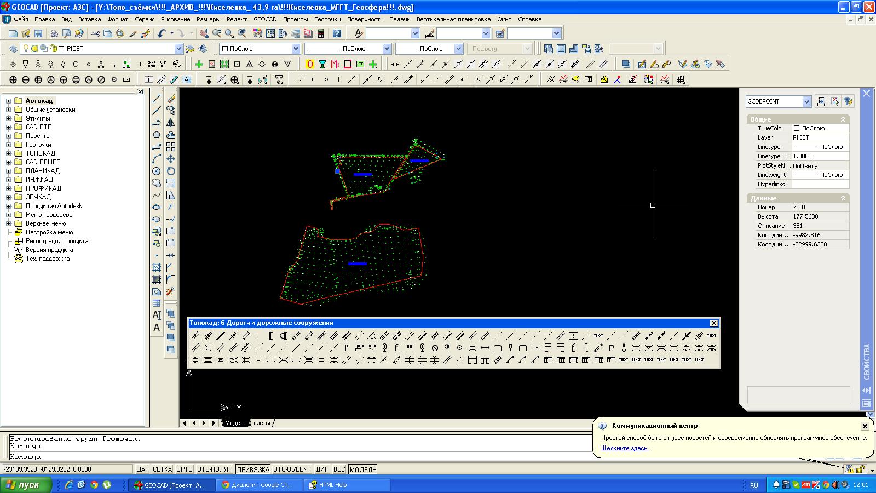
Task: Toggle ШАГ snap mode in status bar
Action: pos(142,469)
